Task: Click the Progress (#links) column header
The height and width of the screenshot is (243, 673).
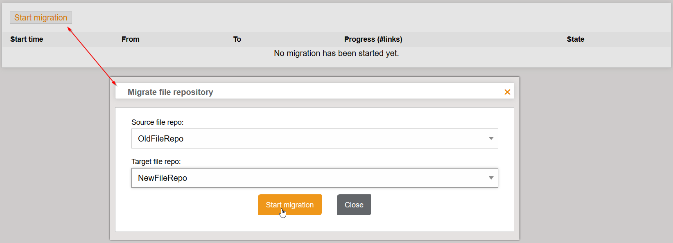Action: pos(373,39)
